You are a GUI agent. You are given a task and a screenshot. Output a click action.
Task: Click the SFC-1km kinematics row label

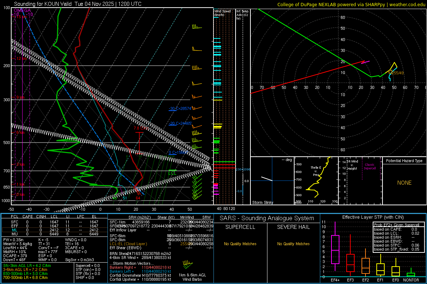[118, 222]
